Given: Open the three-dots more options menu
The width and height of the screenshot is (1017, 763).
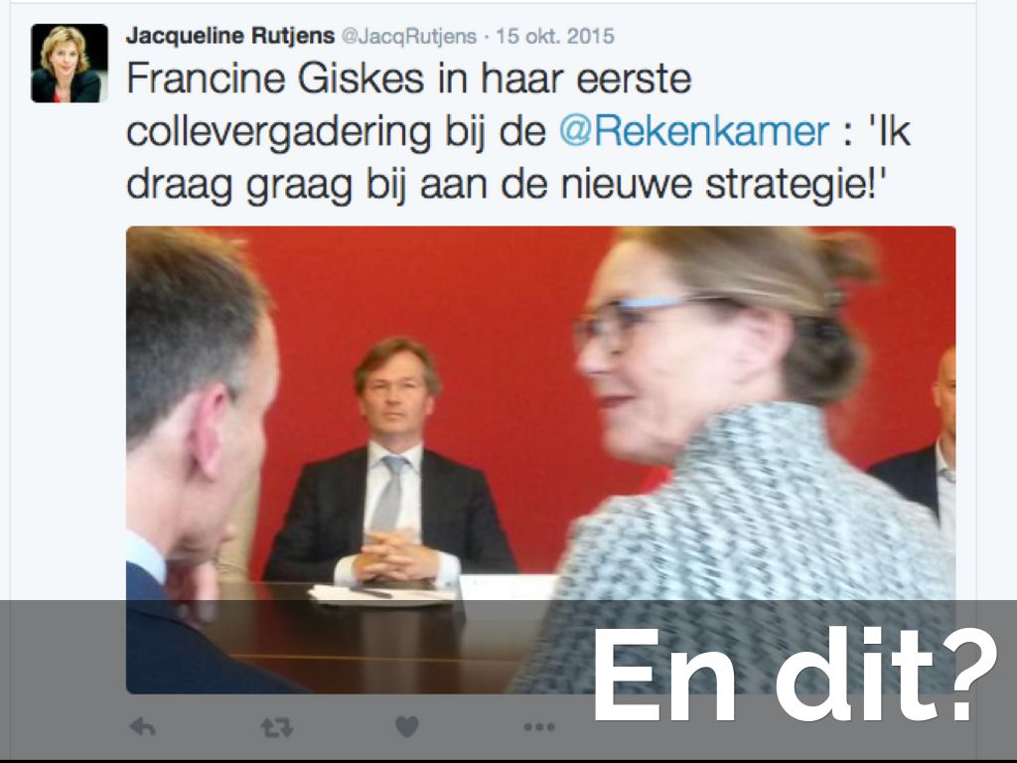Looking at the screenshot, I should (x=539, y=727).
